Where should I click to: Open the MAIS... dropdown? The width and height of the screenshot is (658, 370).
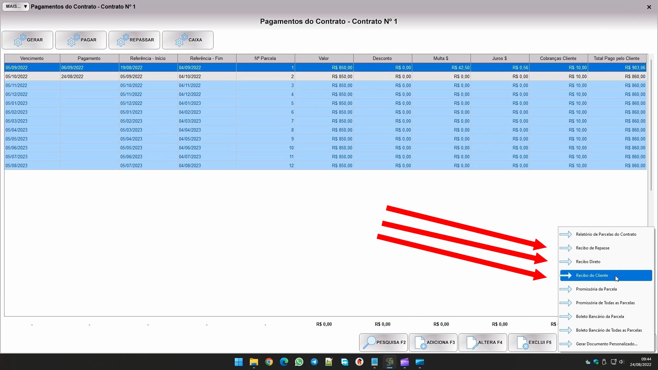pos(16,7)
